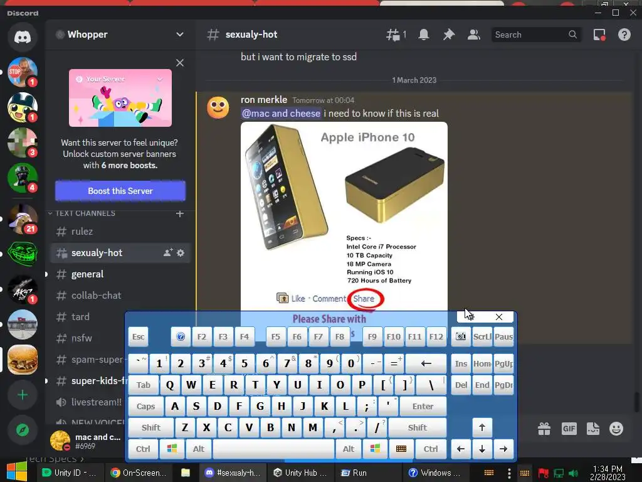The height and width of the screenshot is (482, 642).
Task: Open sexualy-hot channel settings gear
Action: pos(181,253)
